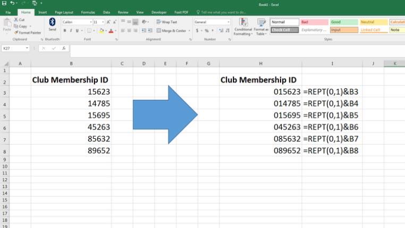This screenshot has width=405, height=228.
Task: Switch to the Insert tab
Action: [43, 12]
